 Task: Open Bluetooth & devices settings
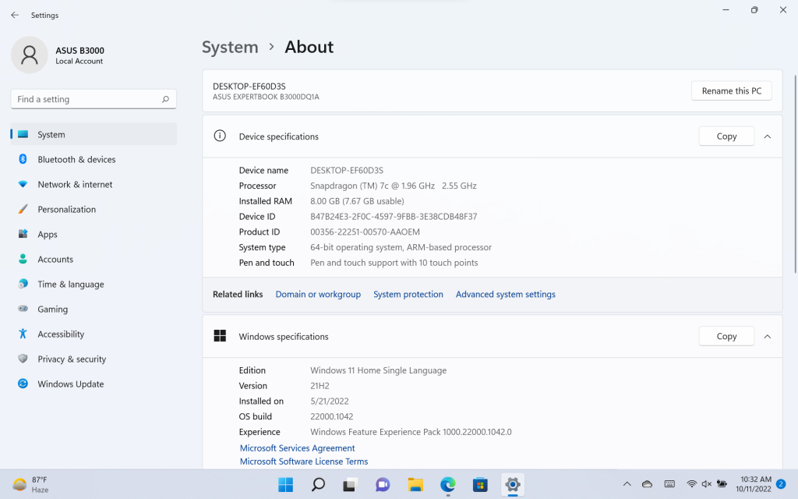94,159
